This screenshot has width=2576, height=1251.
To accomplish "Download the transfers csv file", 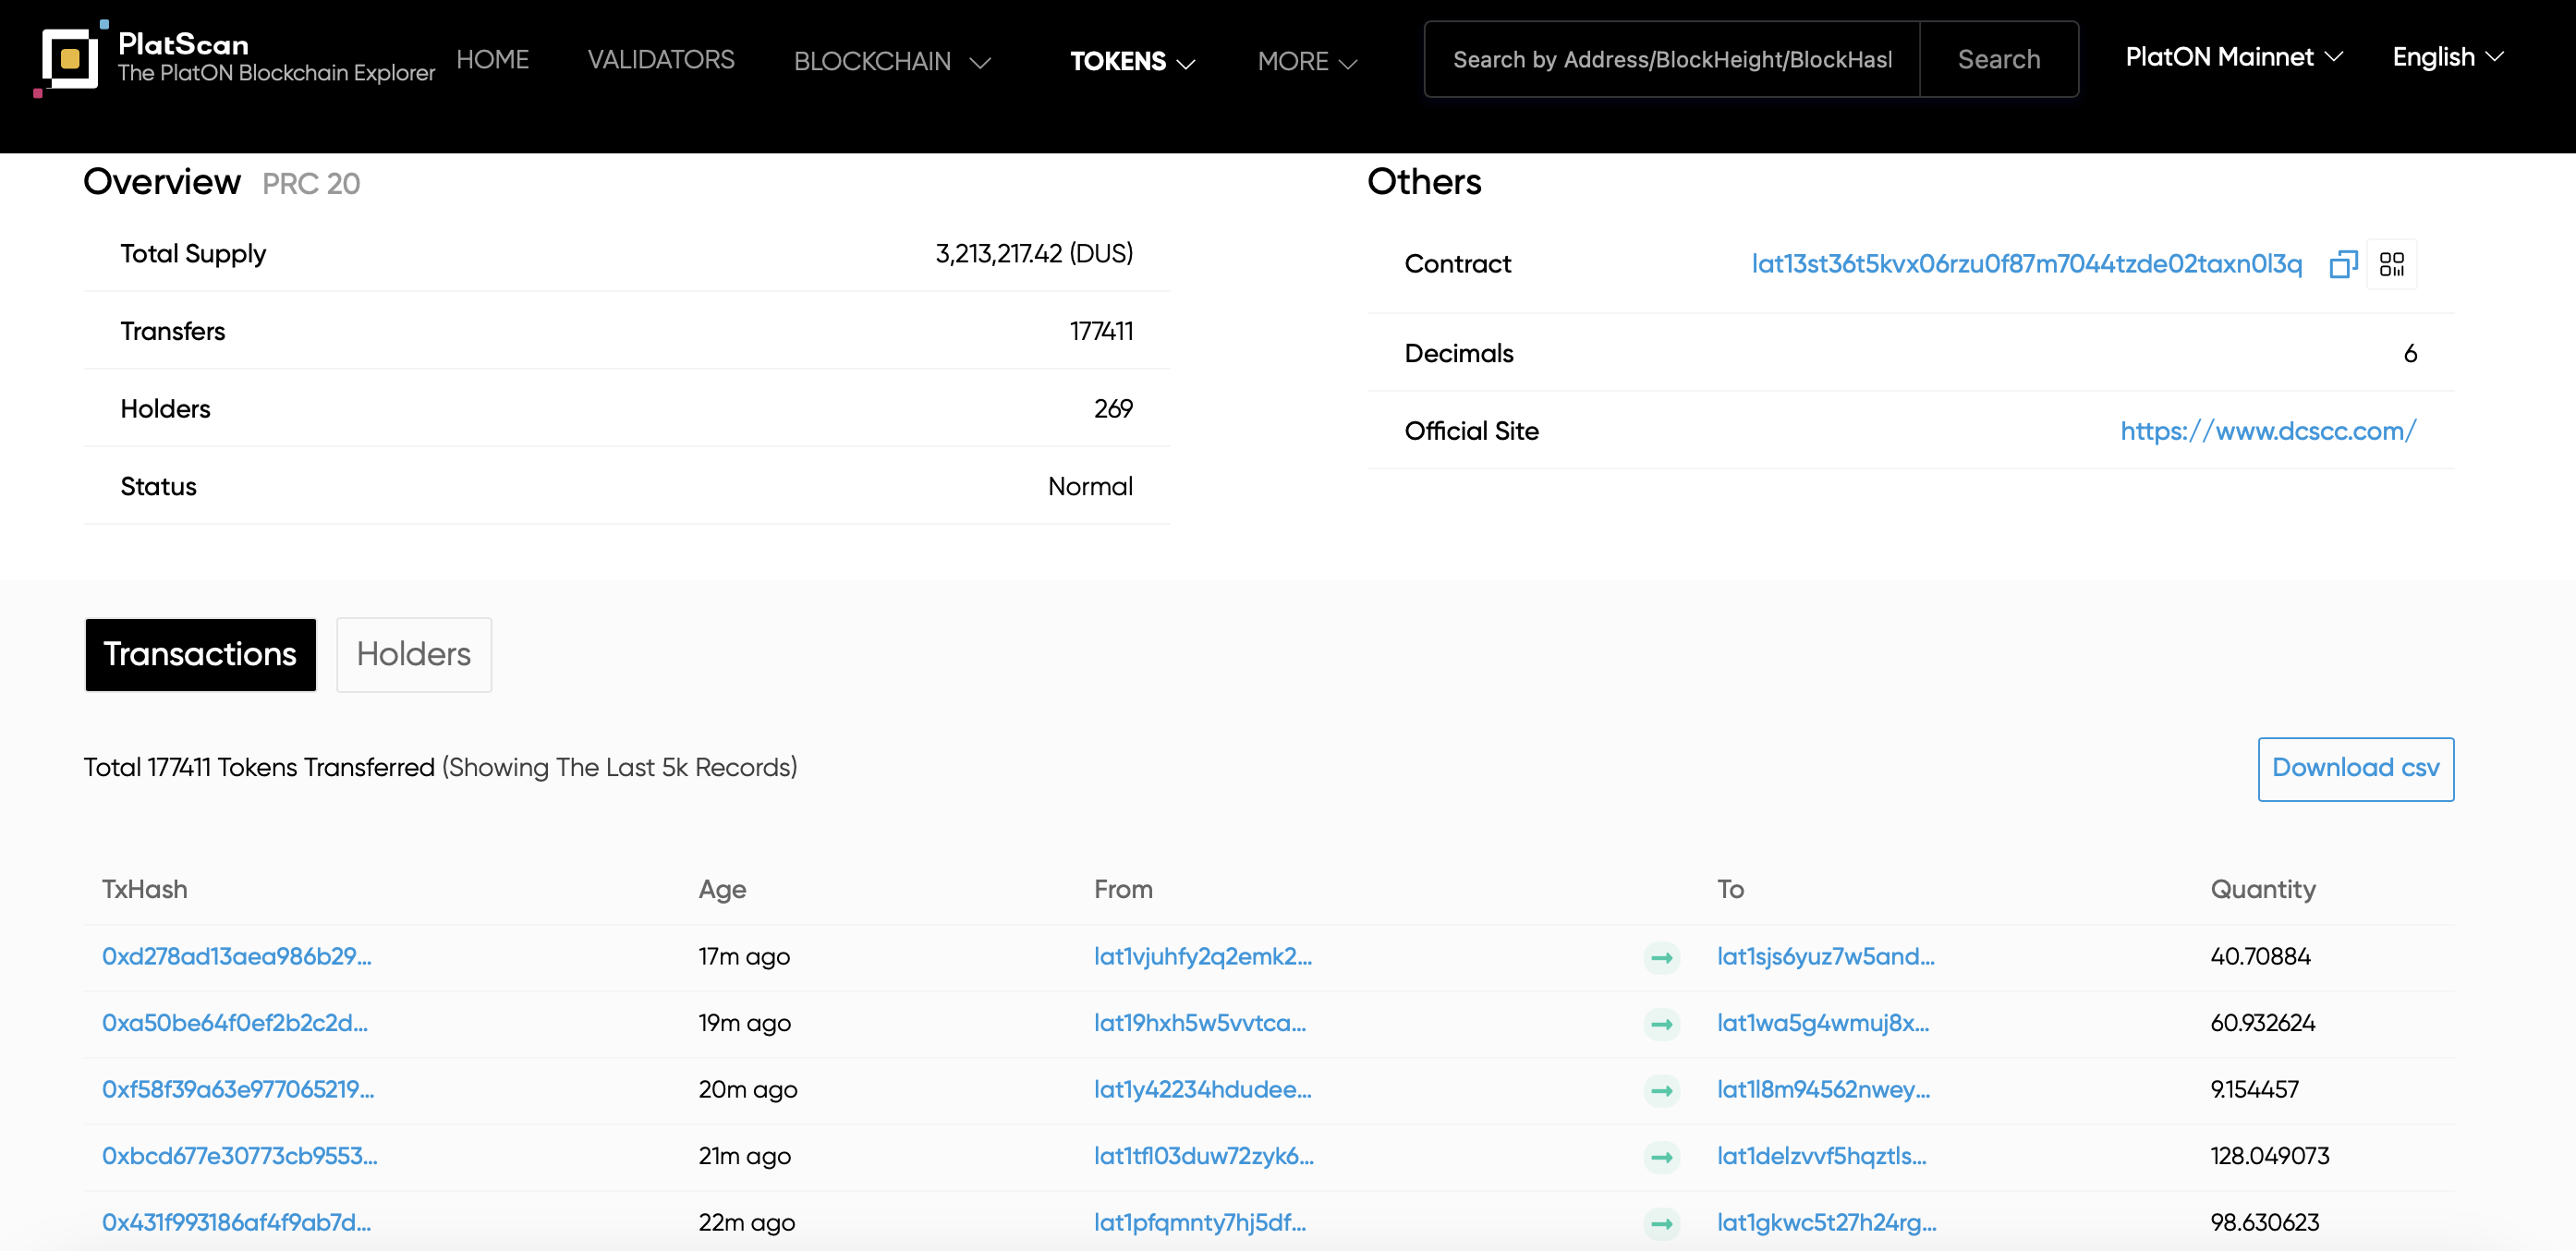I will 2355,768.
